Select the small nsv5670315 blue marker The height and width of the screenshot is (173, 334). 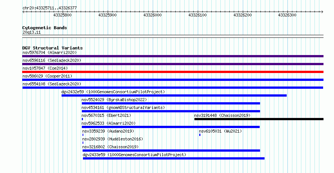[x=83, y=119]
